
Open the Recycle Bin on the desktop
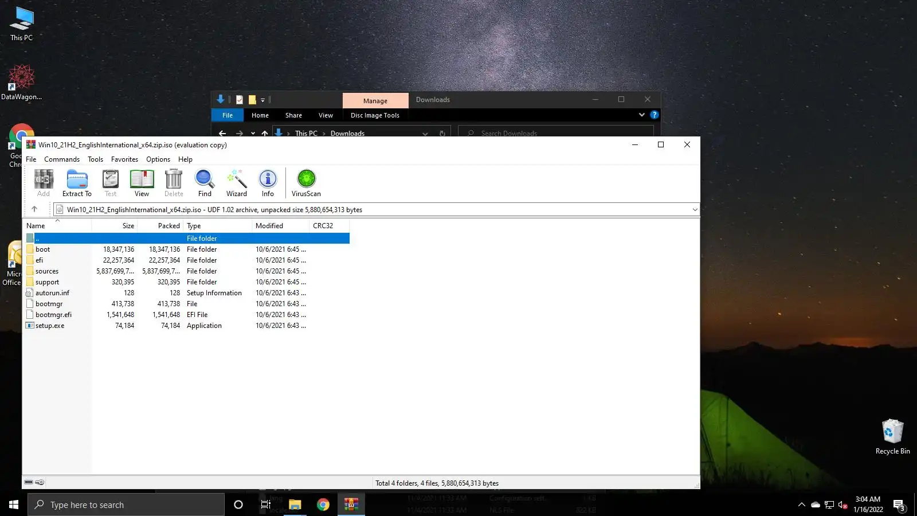(x=892, y=437)
